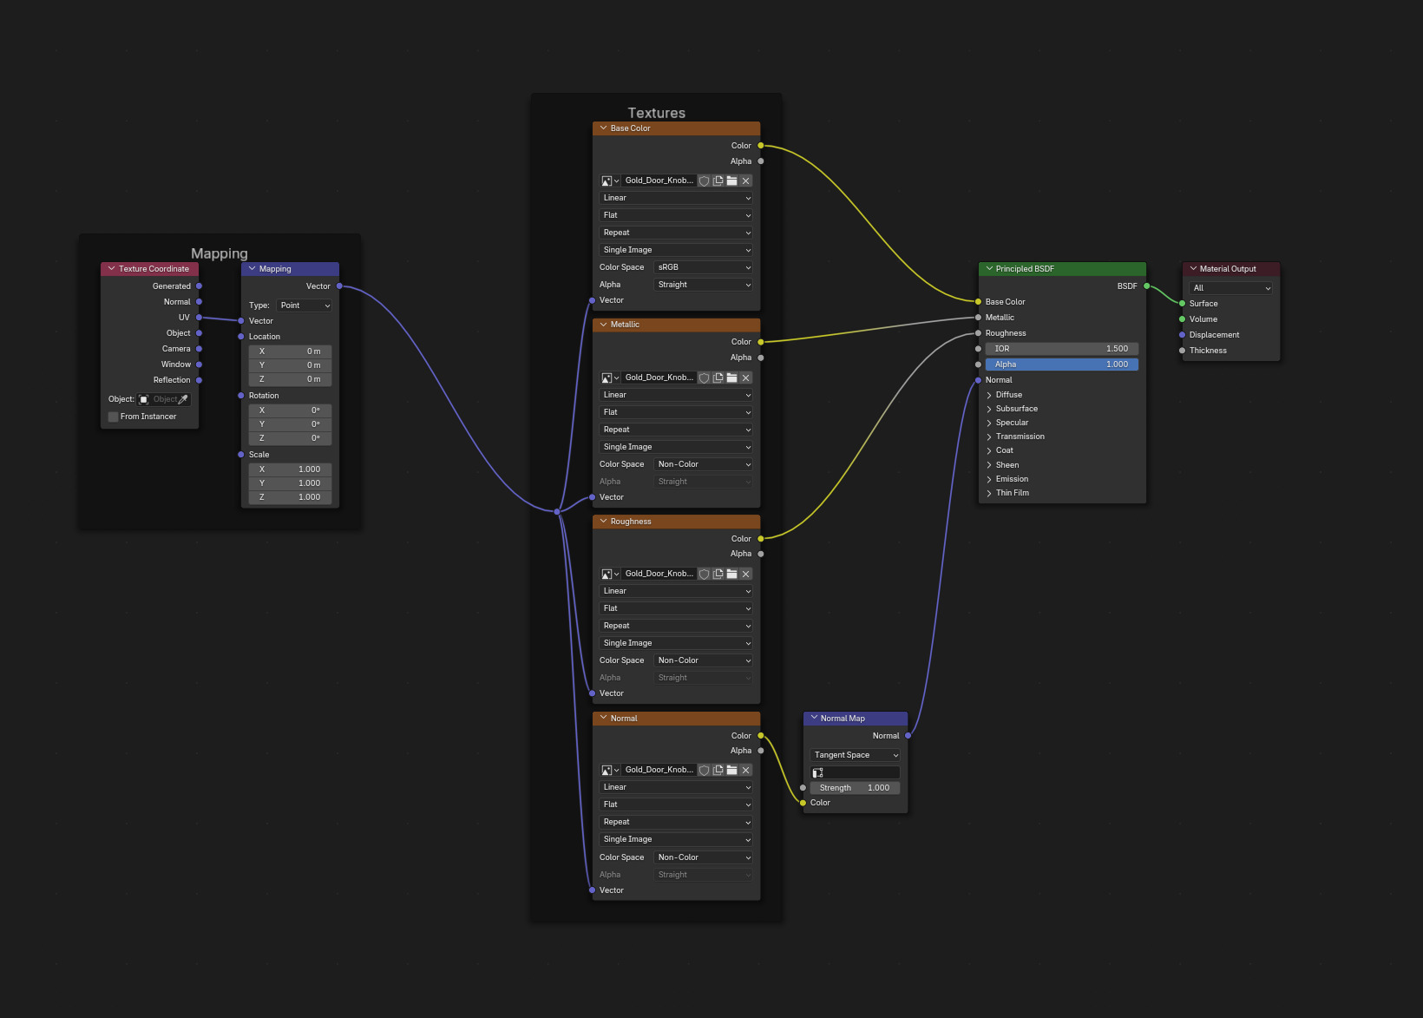The width and height of the screenshot is (1423, 1018).
Task: Open image browser in Metallic node
Action: (610, 378)
